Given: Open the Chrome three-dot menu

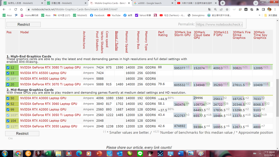Looking at the screenshot, I should click(x=275, y=9).
